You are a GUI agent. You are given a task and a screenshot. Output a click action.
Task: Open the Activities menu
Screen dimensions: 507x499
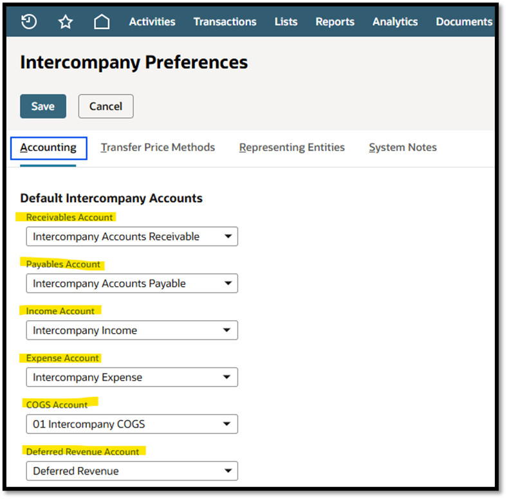(152, 22)
